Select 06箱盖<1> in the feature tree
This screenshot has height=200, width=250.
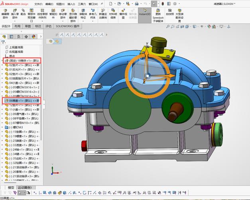[x=22, y=101]
